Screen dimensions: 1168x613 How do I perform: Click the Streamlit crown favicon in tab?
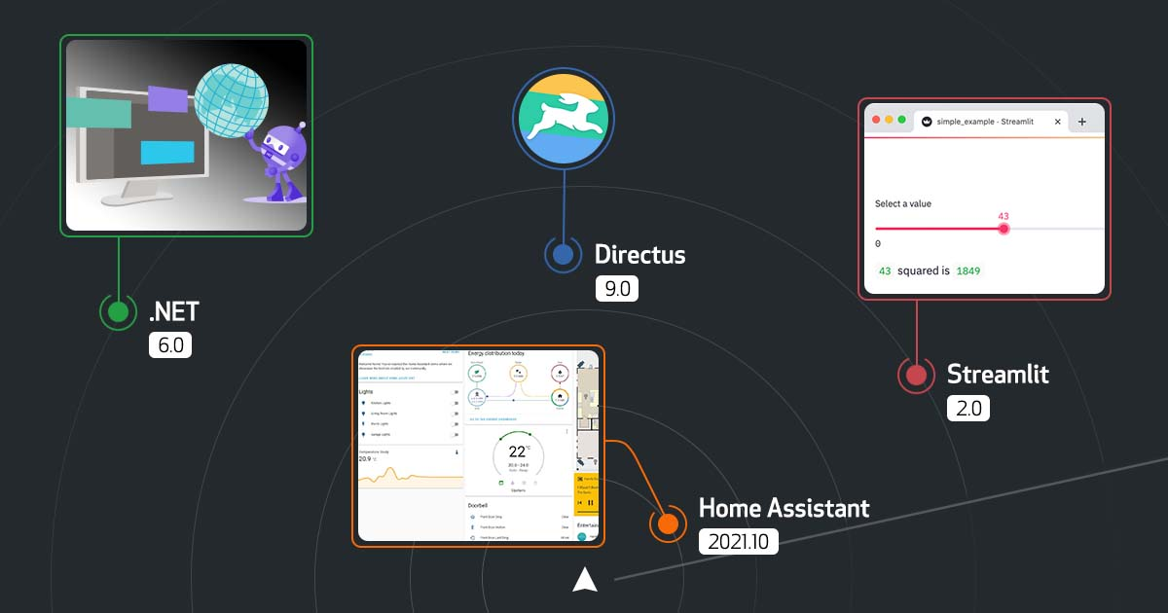927,121
